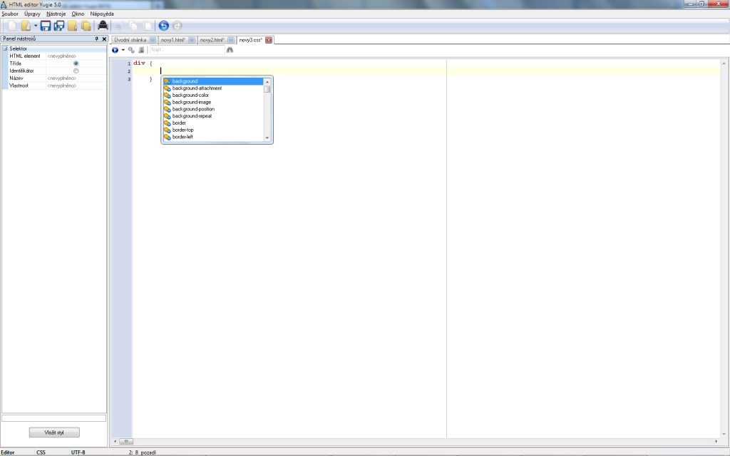
Task: Click the Vložit styl button
Action: pos(54,432)
